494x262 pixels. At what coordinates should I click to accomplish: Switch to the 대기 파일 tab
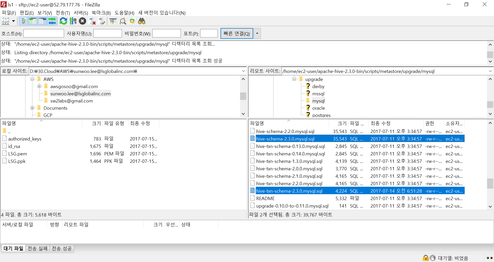click(x=13, y=249)
